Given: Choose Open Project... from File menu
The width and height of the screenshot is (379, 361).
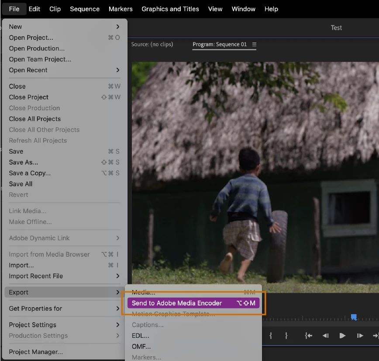Looking at the screenshot, I should 65,38.
